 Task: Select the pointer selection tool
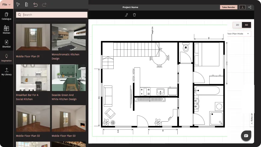pyautogui.click(x=18, y=5)
